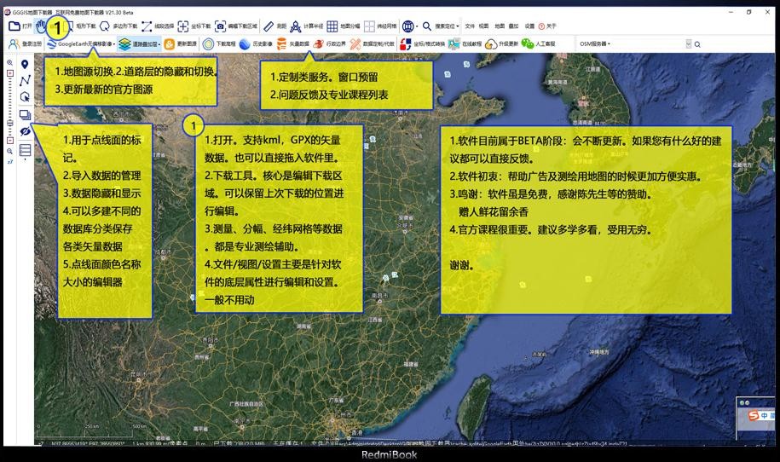This screenshot has width=780, height=462.
Task: Open the search locate (搜索定位) dropdown
Action: pyautogui.click(x=441, y=26)
